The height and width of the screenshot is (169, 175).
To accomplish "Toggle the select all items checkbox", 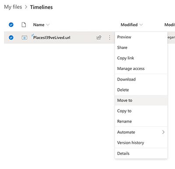I will [11, 25].
